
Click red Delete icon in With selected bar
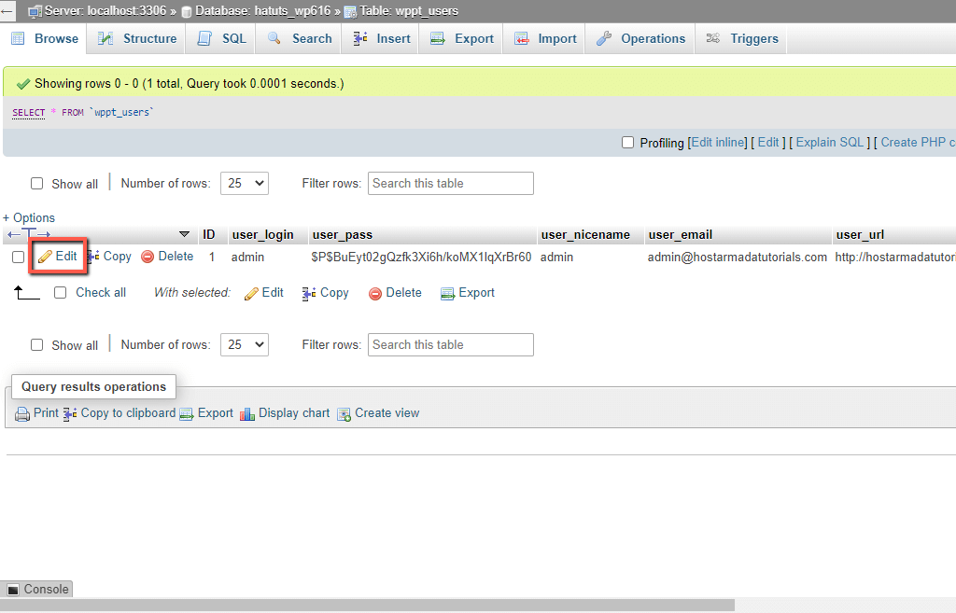click(375, 294)
